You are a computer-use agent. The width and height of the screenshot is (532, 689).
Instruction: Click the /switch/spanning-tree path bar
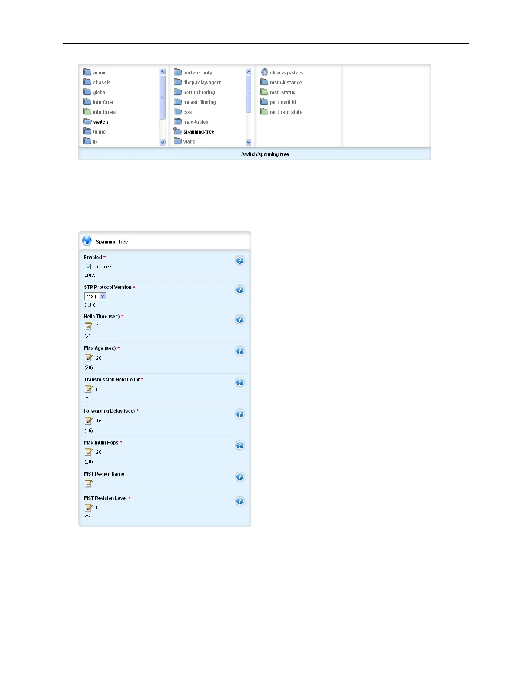(255, 154)
